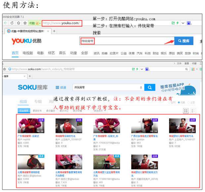The height and width of the screenshot is (192, 205).
Task: Click the refresh icon in the Youku browser toolbar
Action: point(12,23)
